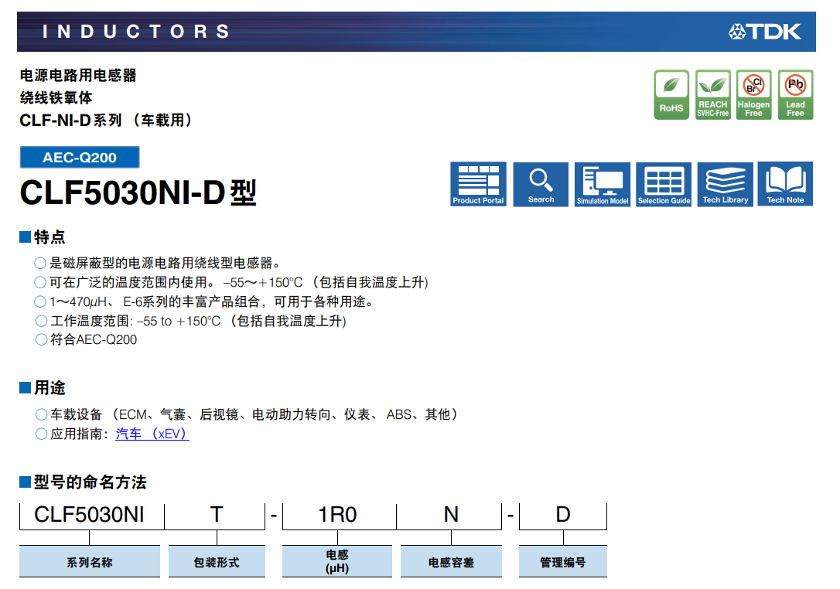Click the TDK logo

point(765,32)
